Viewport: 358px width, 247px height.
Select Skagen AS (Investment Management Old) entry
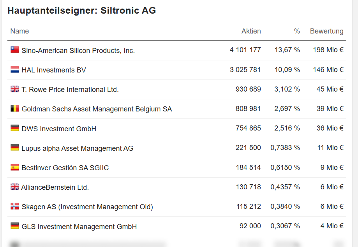(x=87, y=207)
